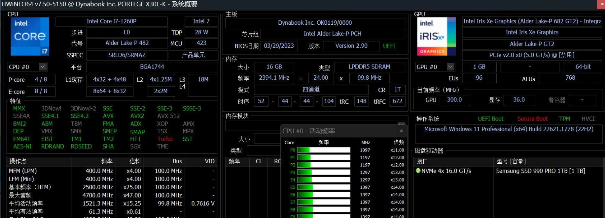
Task: Click the Intel Core i7 CPU logo
Action: point(30,36)
